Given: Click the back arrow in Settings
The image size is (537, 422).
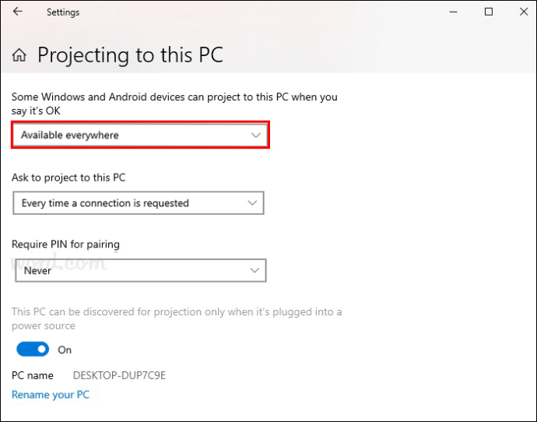Looking at the screenshot, I should coord(17,12).
